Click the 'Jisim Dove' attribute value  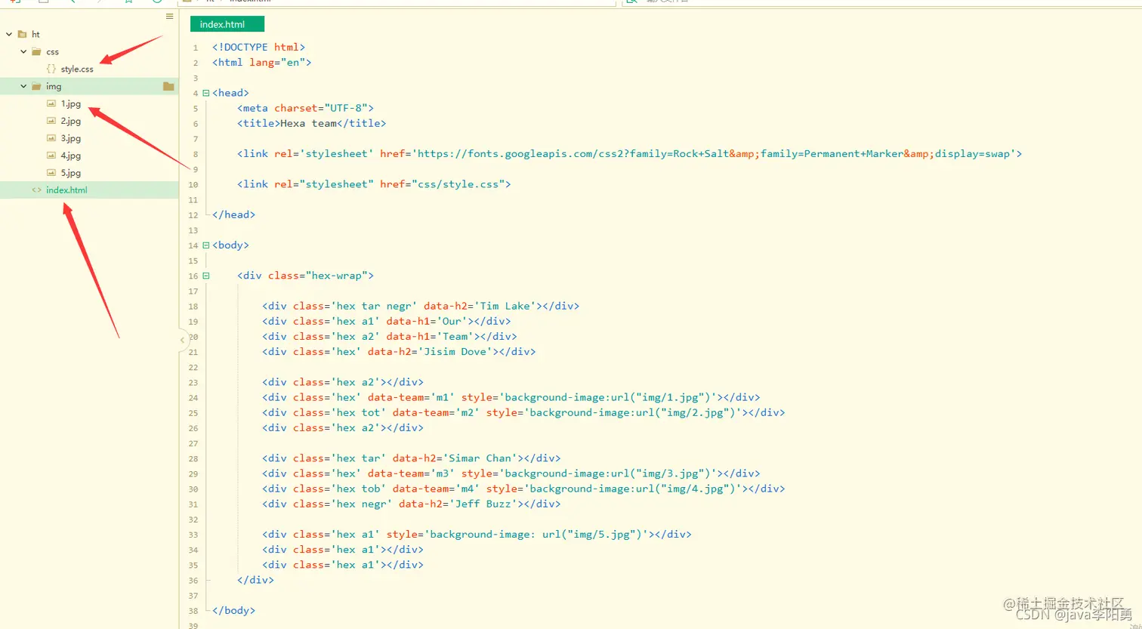pyautogui.click(x=455, y=351)
